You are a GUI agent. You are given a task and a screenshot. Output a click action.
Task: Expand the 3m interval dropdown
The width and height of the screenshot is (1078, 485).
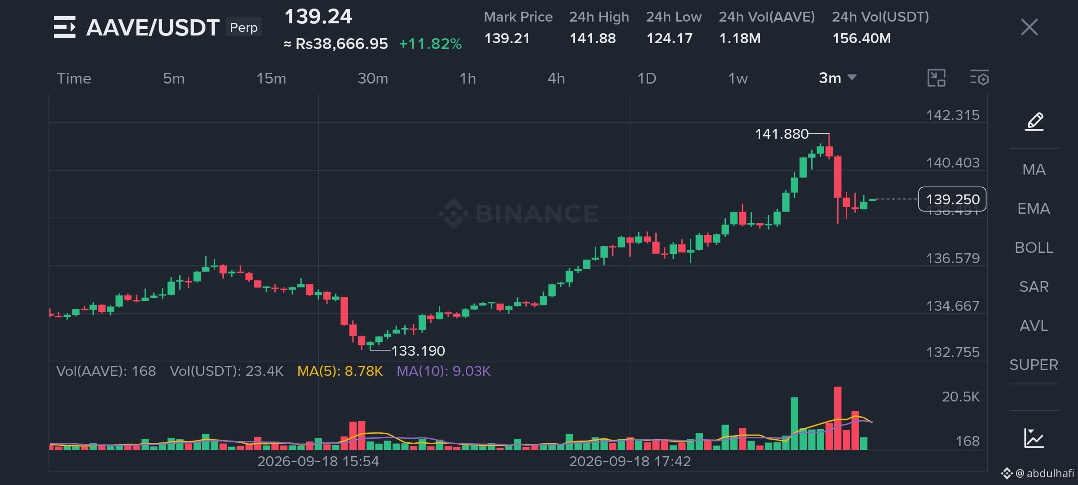(838, 78)
